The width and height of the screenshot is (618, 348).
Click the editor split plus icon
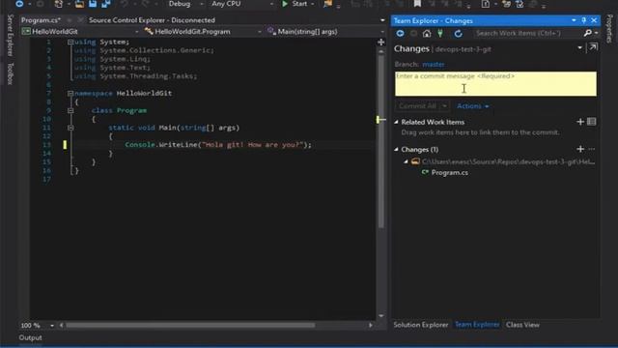[380, 42]
